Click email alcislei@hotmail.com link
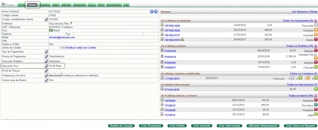 pyautogui.click(x=62, y=37)
